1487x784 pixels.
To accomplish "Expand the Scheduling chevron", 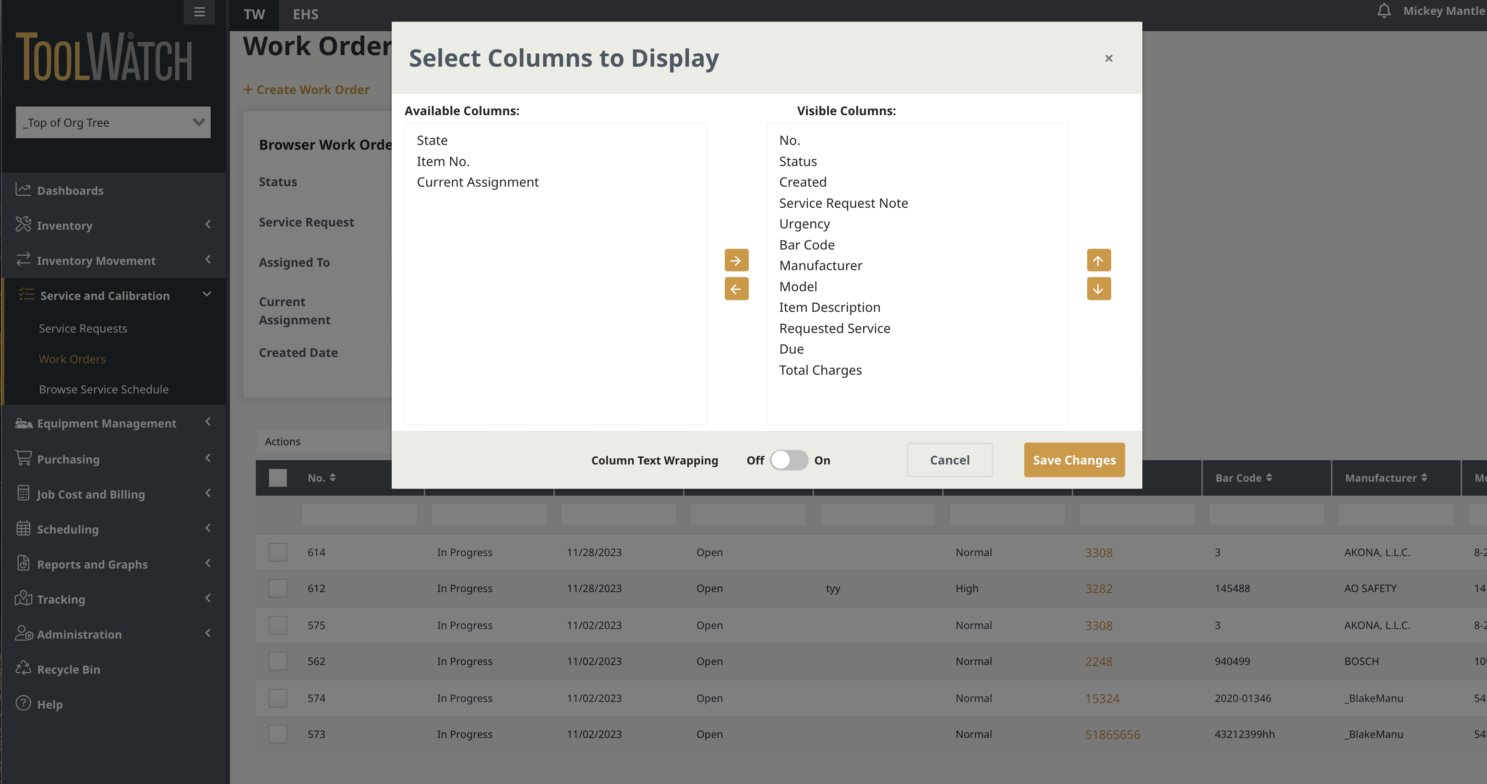I will point(208,528).
